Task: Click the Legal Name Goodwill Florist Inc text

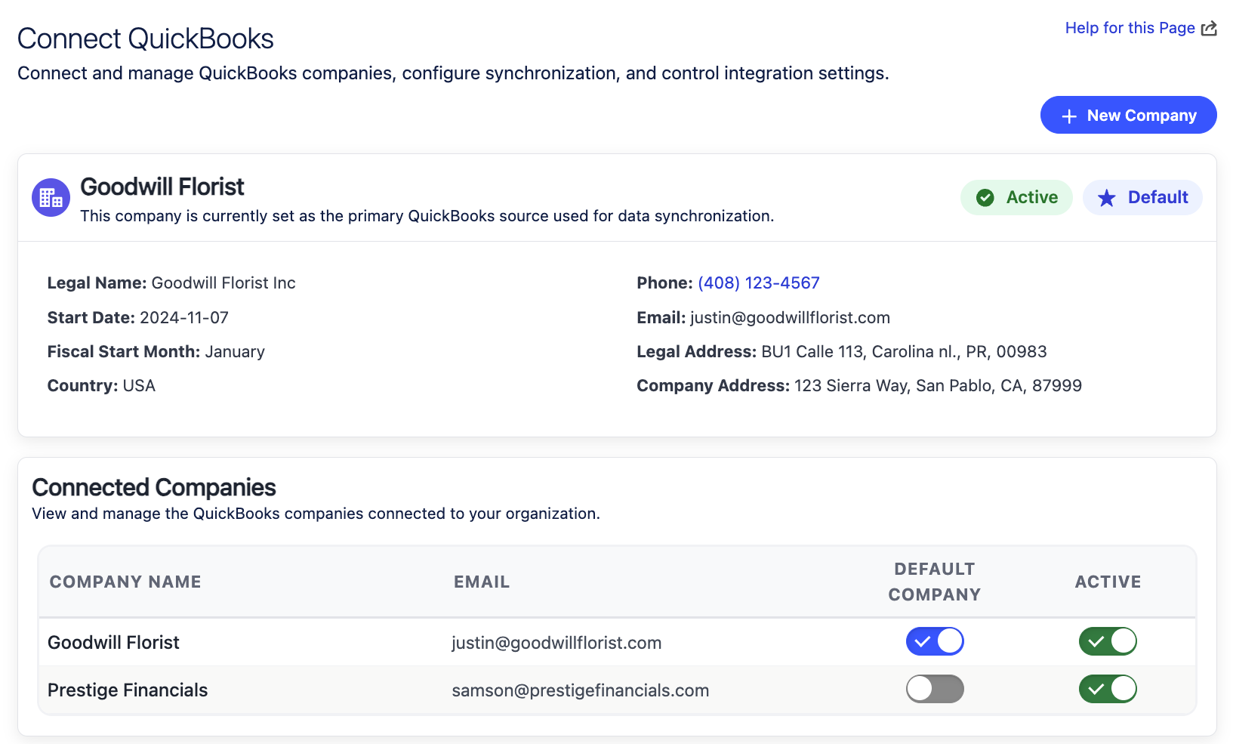Action: coord(171,283)
